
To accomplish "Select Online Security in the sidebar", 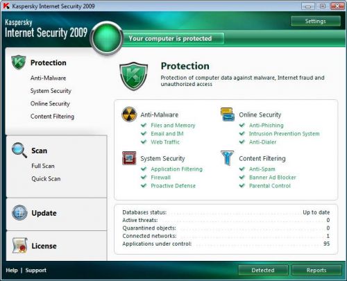I will point(50,103).
